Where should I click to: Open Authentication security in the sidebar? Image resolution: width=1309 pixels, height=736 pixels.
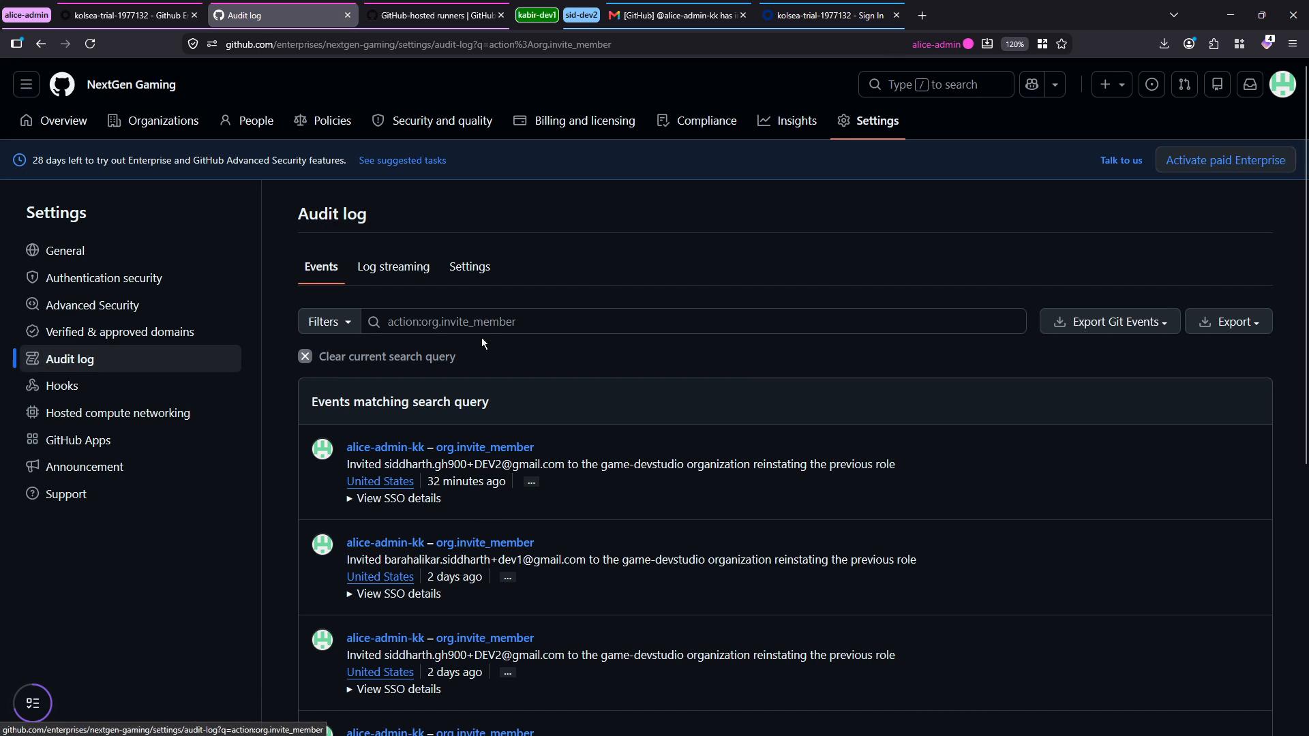coord(104,278)
